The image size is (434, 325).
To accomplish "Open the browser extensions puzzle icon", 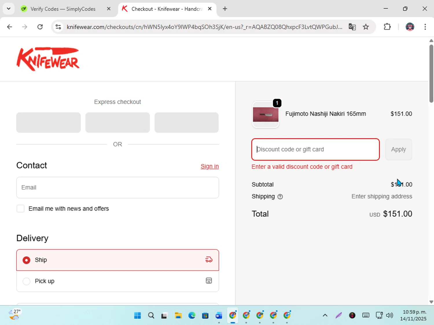I will pyautogui.click(x=387, y=27).
